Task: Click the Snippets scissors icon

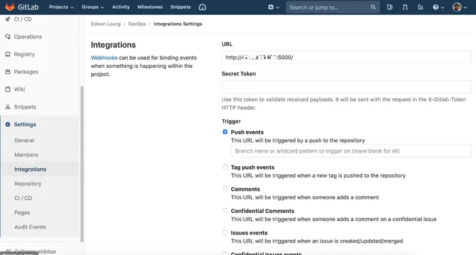Action: pyautogui.click(x=7, y=107)
